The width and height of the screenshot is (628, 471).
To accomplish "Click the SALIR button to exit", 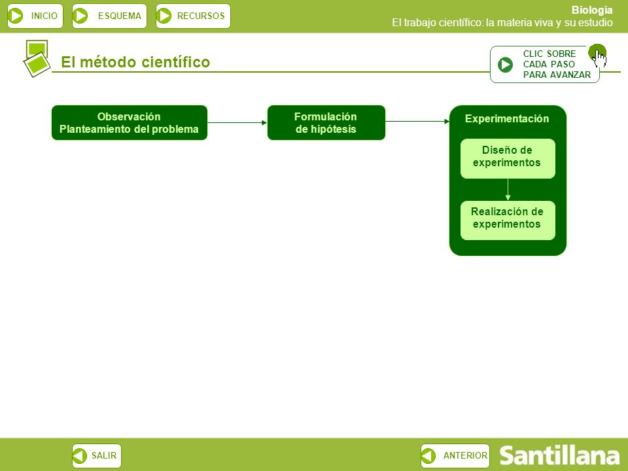I will coord(97,456).
